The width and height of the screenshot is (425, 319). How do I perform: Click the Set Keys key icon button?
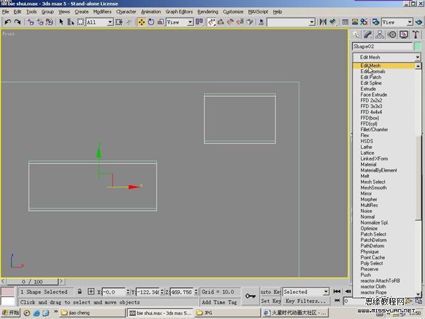(x=250, y=296)
